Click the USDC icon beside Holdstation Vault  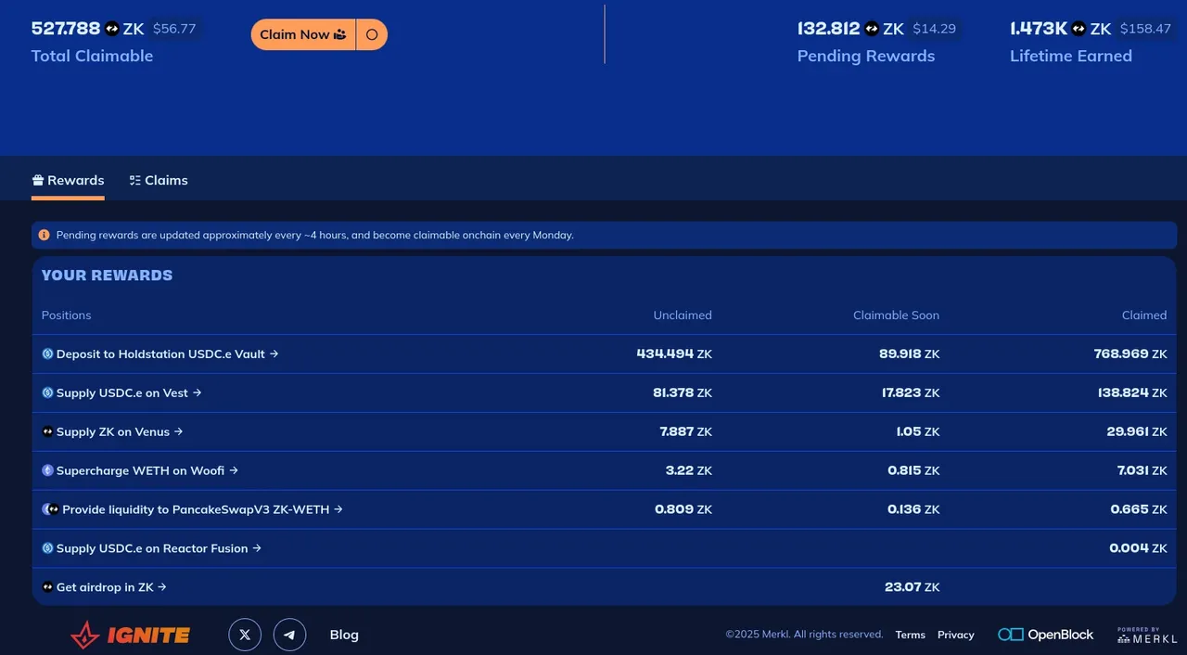(47, 353)
